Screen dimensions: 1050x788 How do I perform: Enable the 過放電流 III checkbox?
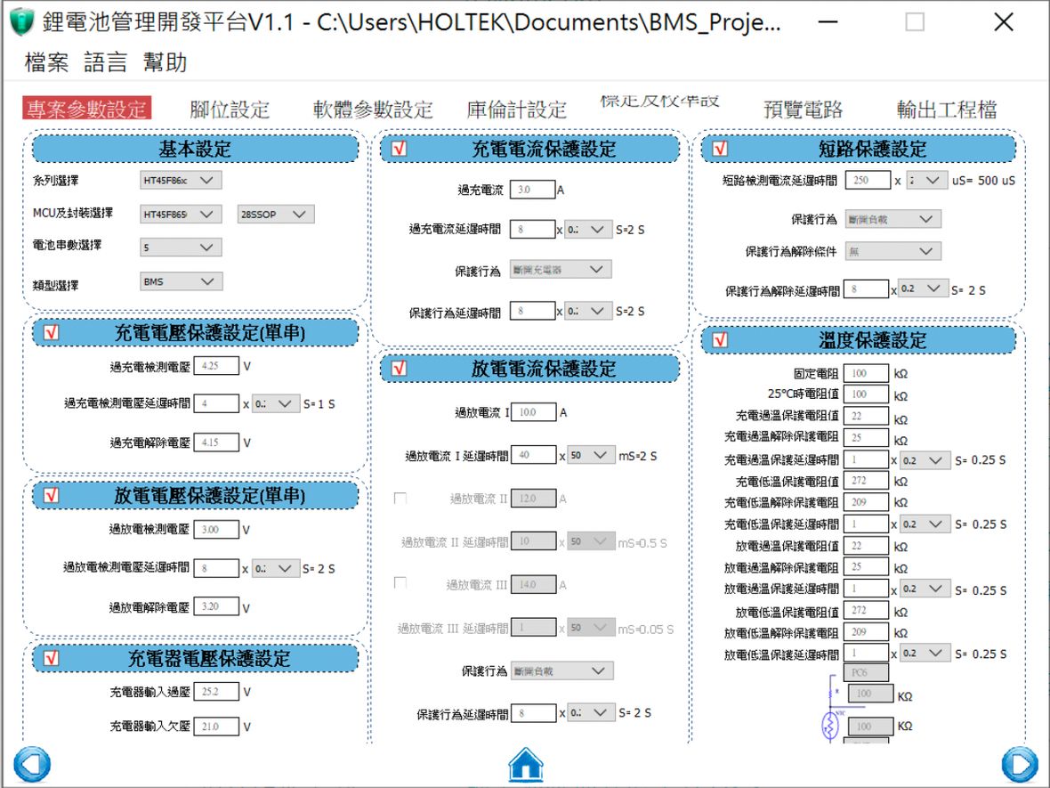400,582
